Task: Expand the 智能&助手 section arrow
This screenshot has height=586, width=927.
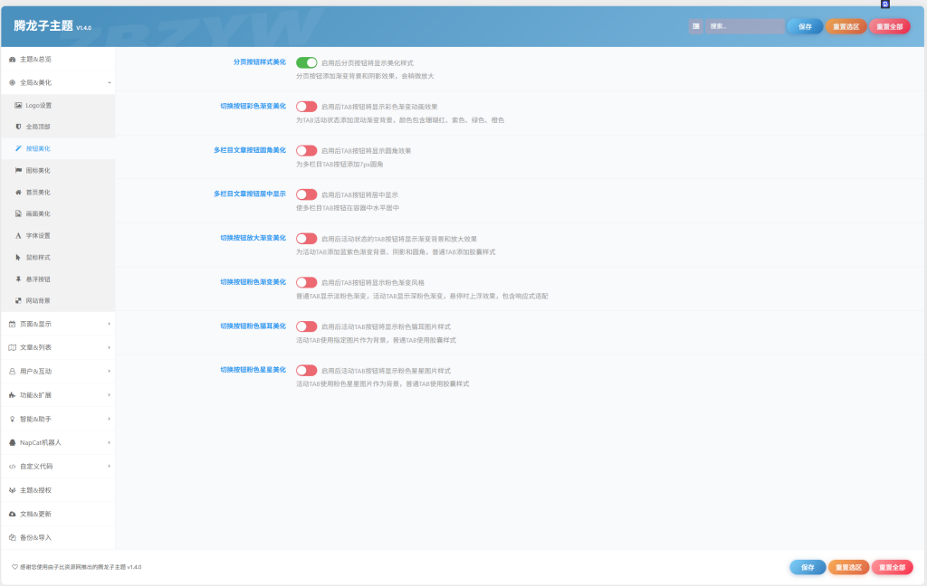Action: (x=110, y=419)
